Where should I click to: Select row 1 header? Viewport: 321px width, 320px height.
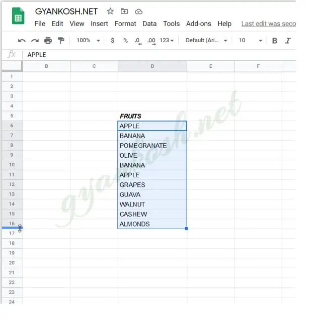pos(12,77)
